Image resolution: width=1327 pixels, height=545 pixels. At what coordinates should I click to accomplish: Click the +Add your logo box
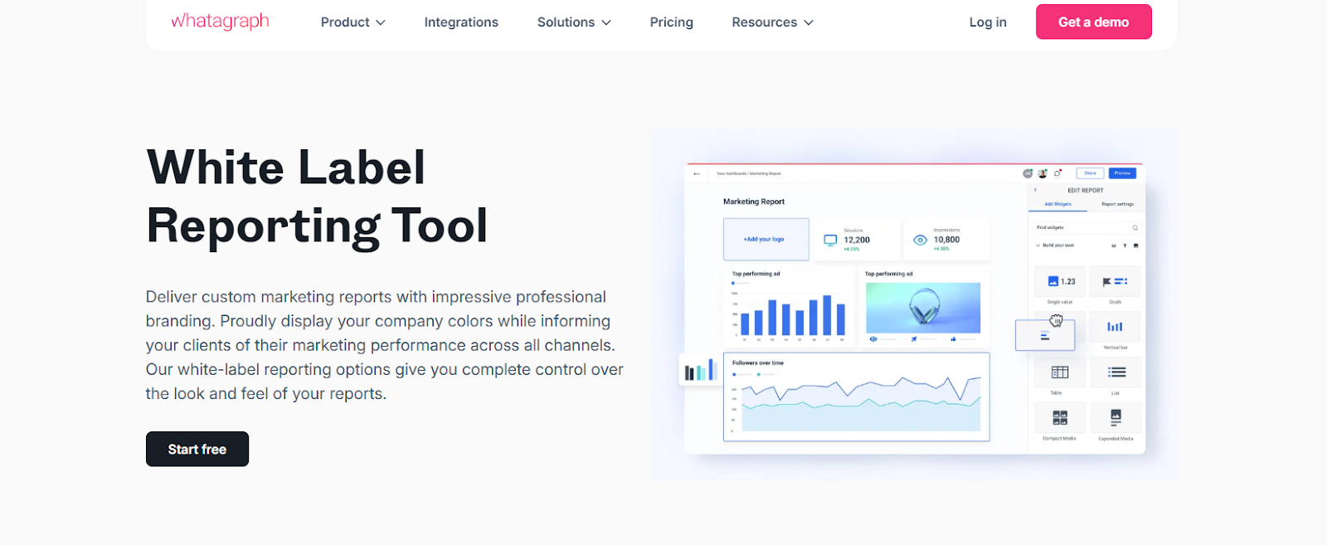click(766, 239)
